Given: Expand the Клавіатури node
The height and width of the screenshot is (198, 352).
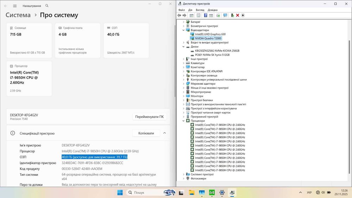Looking at the screenshot, I should (x=183, y=63).
